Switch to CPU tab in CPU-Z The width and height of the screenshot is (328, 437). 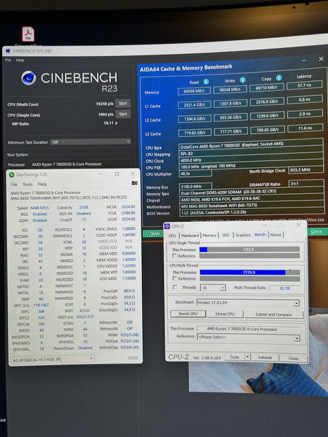172,236
